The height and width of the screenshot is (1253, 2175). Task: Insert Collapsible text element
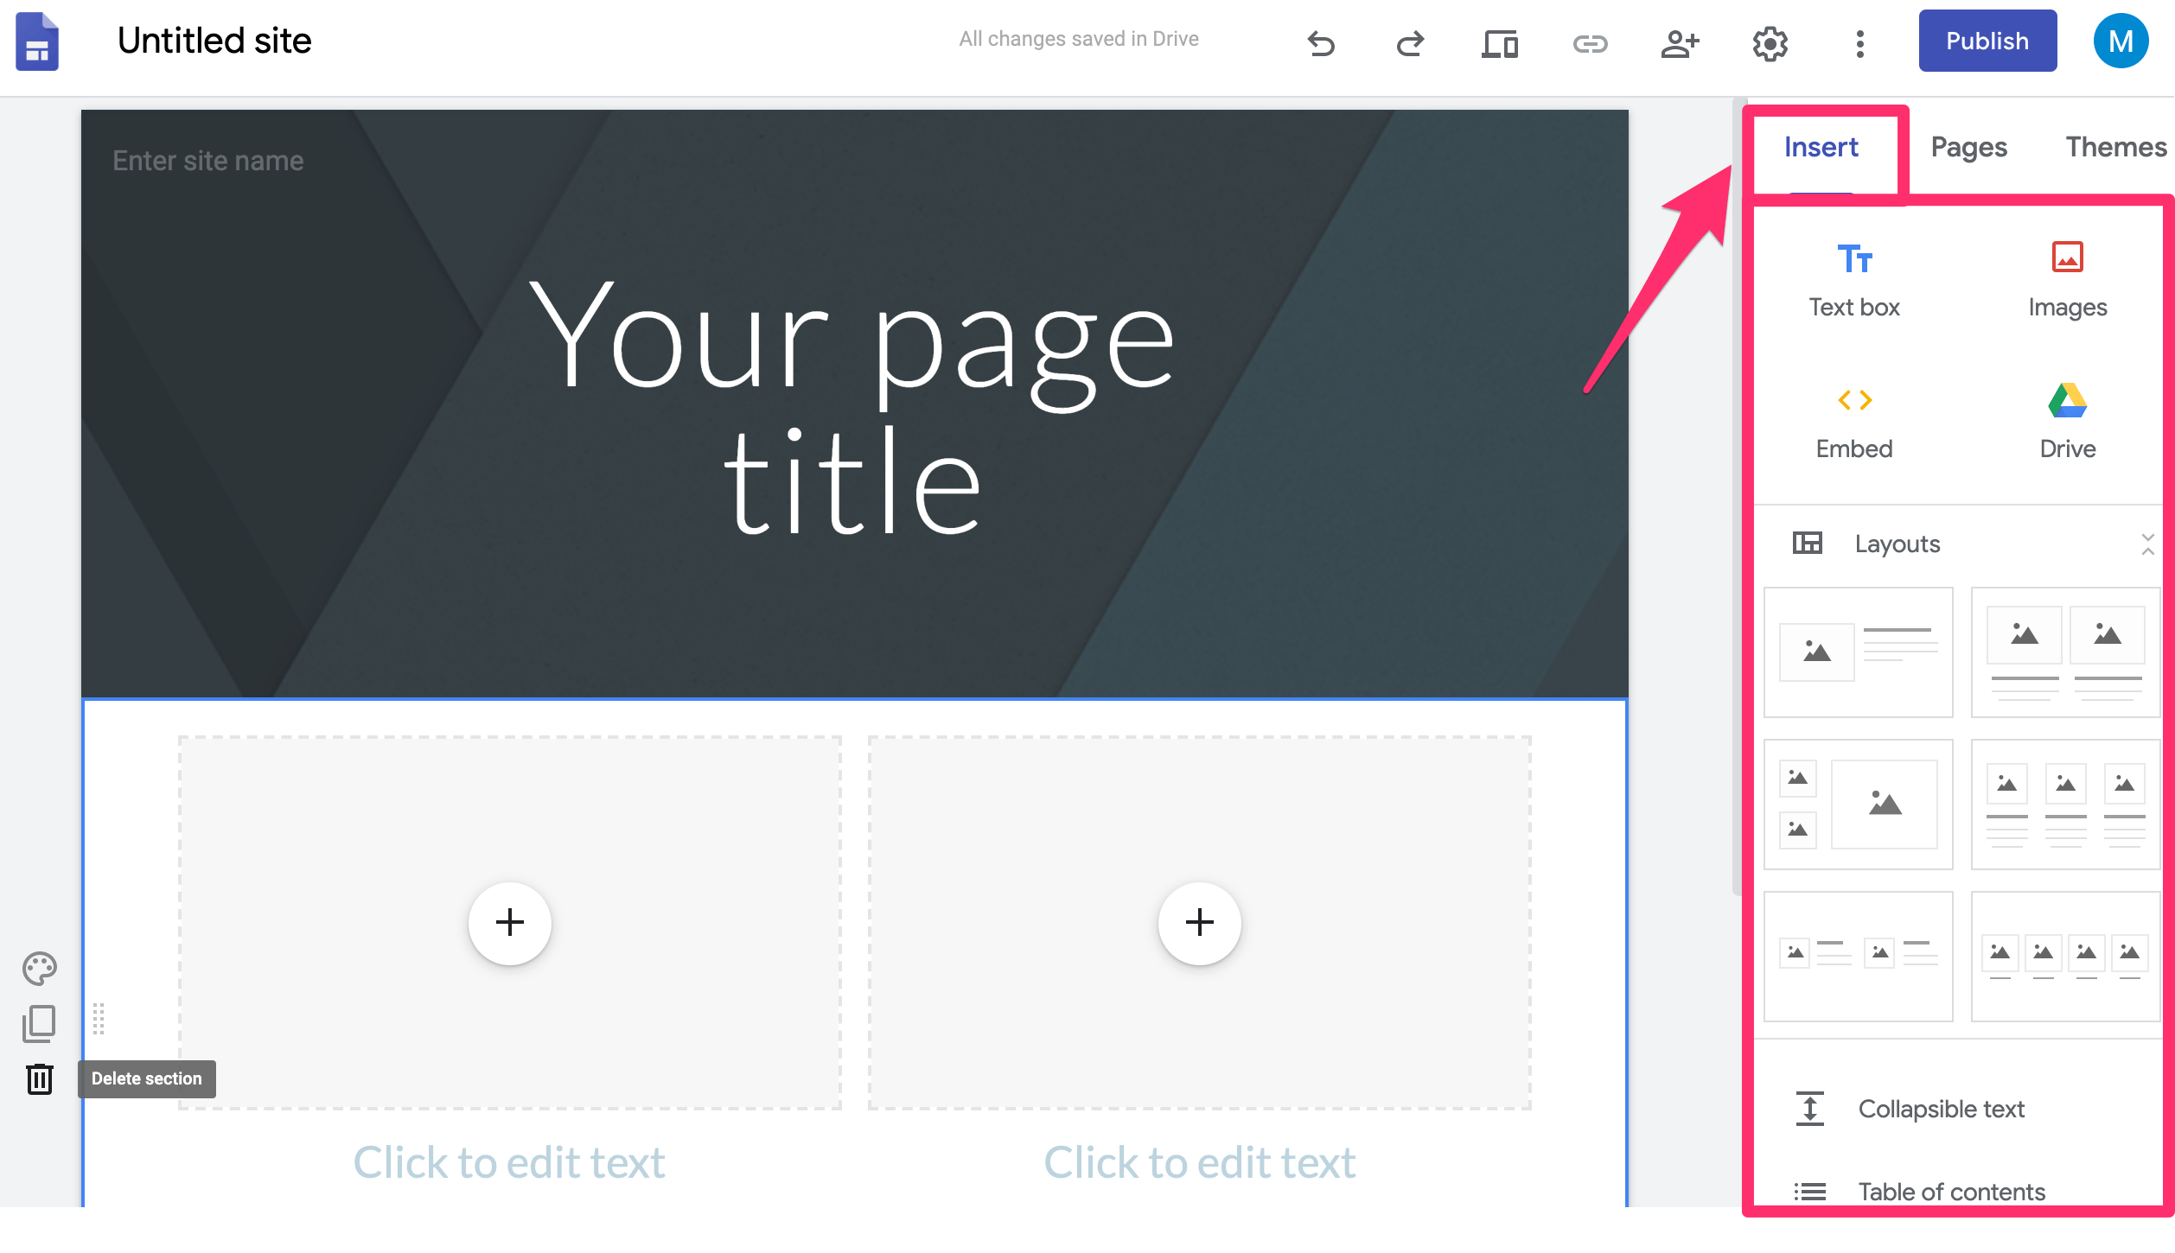click(x=1941, y=1109)
